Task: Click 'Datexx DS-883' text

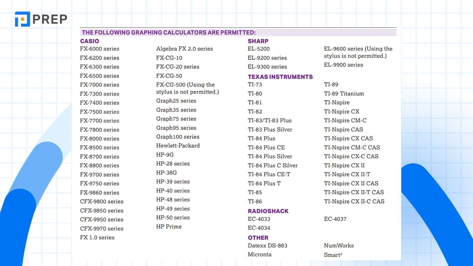Action: [x=268, y=246]
